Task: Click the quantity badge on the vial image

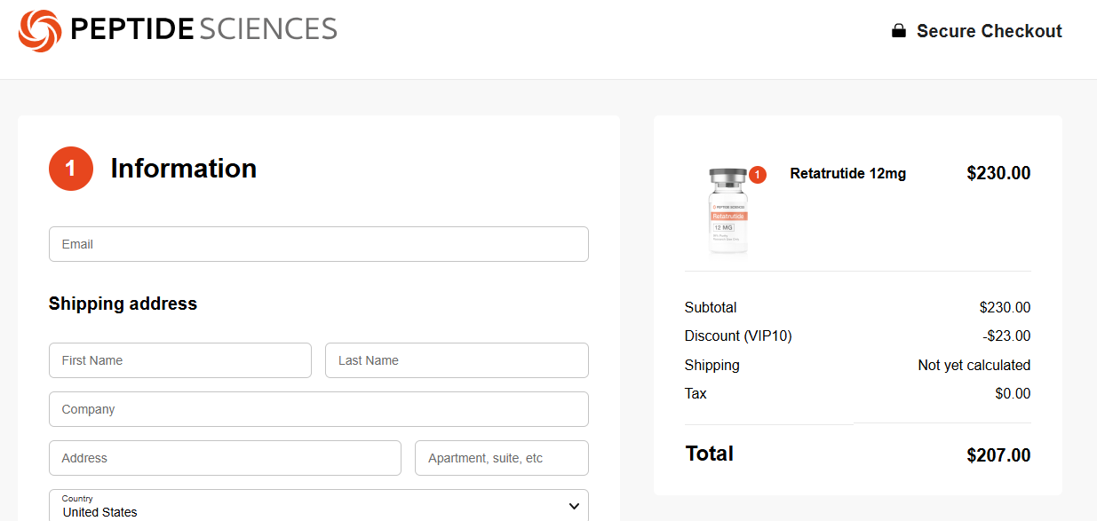Action: click(757, 175)
